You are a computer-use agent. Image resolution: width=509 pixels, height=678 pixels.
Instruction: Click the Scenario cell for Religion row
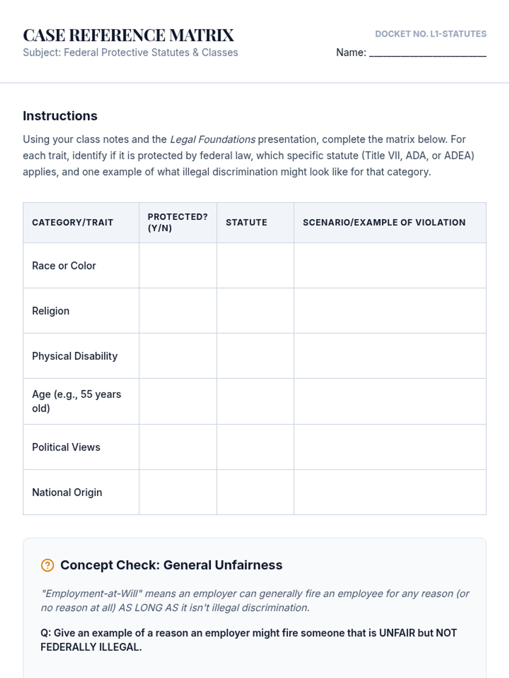coord(390,311)
